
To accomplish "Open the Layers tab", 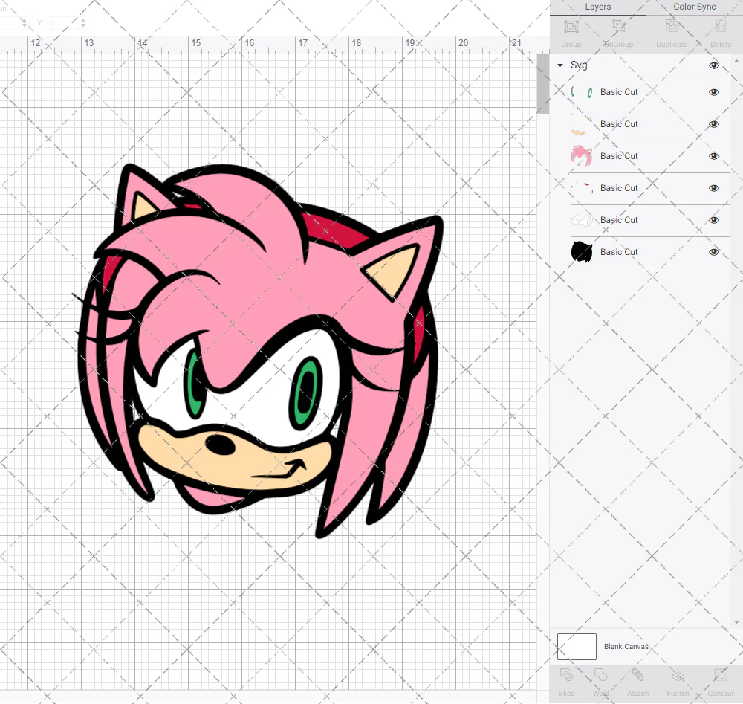I will [597, 7].
